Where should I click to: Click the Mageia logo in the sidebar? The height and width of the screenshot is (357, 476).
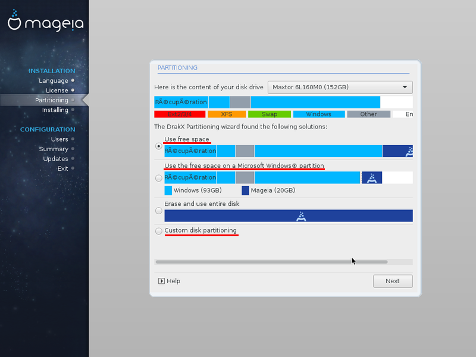(46, 20)
